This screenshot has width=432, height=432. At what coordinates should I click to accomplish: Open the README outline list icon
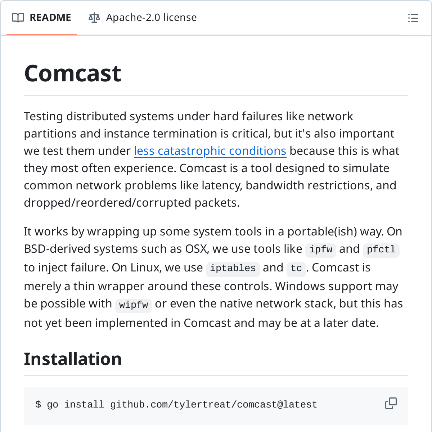(413, 18)
